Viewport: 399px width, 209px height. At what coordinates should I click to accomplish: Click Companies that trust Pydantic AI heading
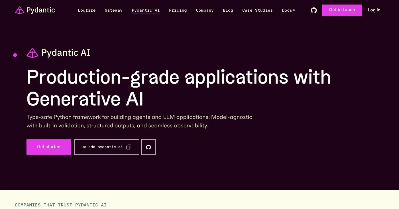pyautogui.click(x=61, y=205)
